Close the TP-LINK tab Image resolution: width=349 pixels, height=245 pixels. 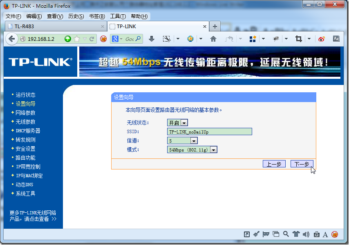coord(205,27)
